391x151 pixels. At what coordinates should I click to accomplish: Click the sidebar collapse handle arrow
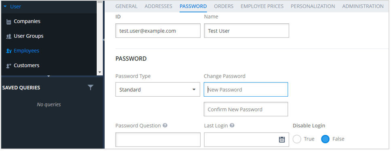click(104, 39)
